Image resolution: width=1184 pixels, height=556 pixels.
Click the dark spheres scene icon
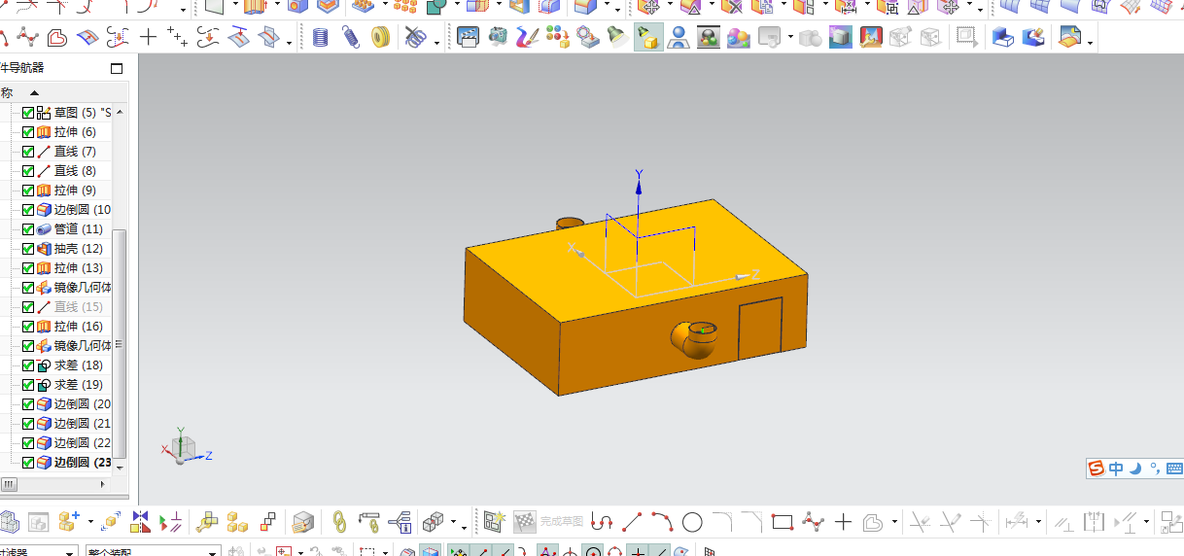point(709,38)
